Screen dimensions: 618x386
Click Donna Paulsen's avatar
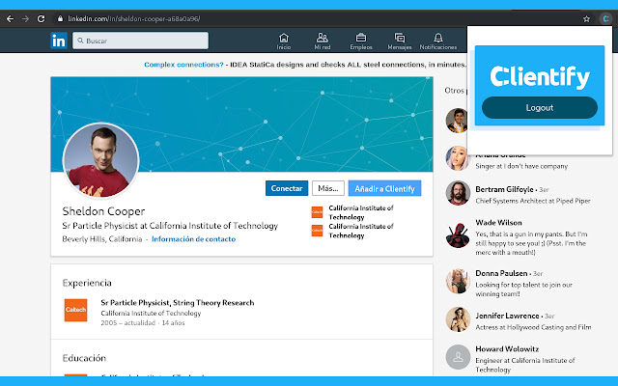(458, 281)
